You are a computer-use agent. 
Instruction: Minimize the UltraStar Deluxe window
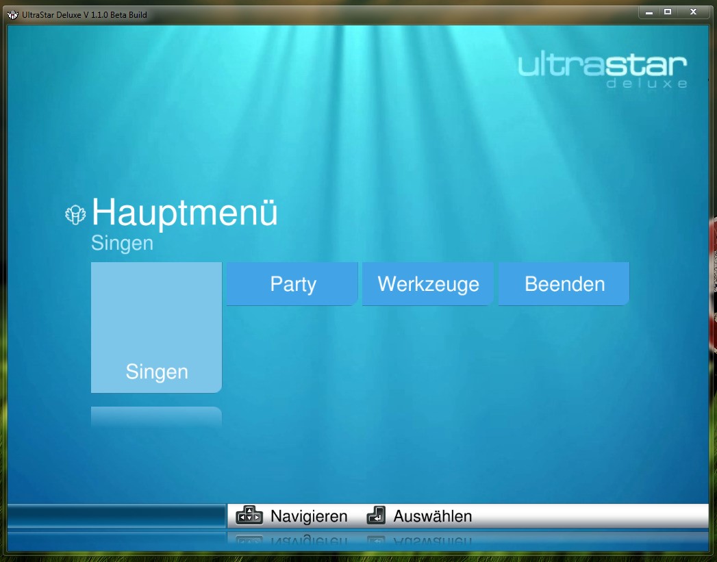[649, 12]
